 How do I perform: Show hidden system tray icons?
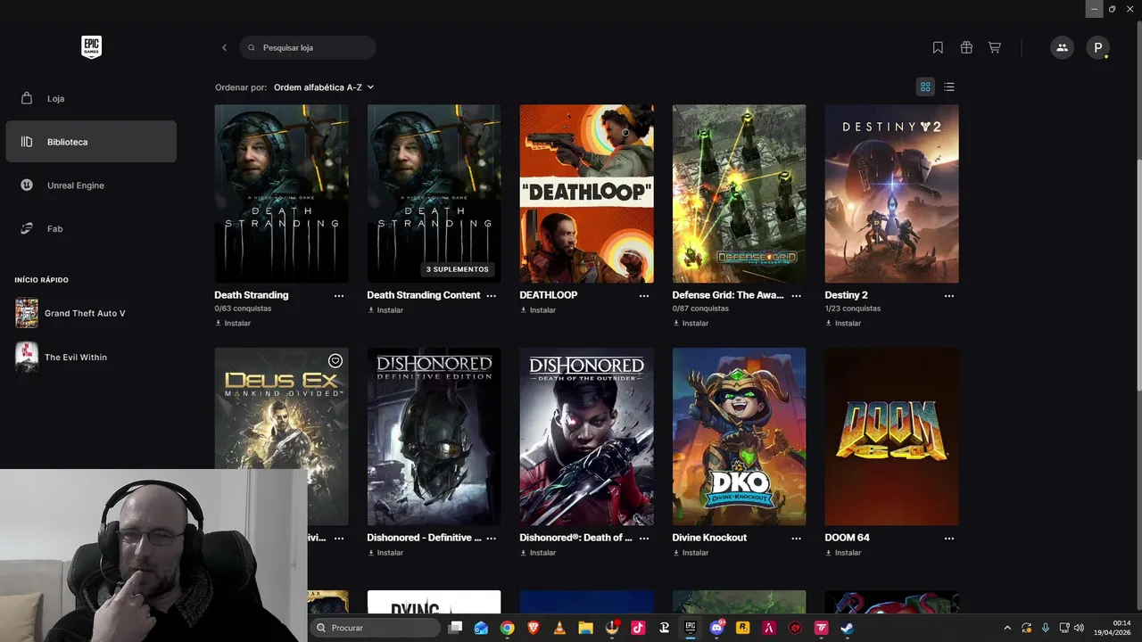[x=1007, y=628]
